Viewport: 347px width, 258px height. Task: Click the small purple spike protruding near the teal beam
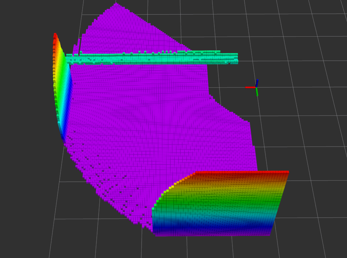pyautogui.click(x=79, y=41)
